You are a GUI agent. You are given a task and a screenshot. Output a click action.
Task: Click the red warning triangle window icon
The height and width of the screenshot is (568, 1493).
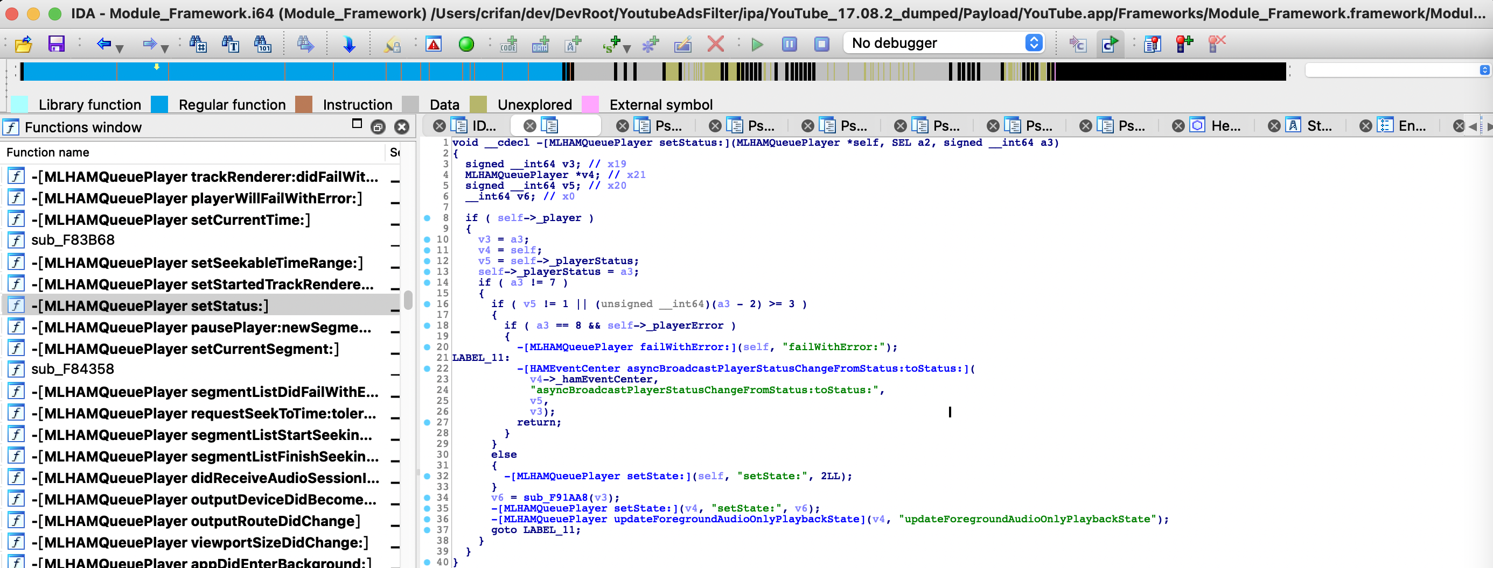[x=434, y=44]
